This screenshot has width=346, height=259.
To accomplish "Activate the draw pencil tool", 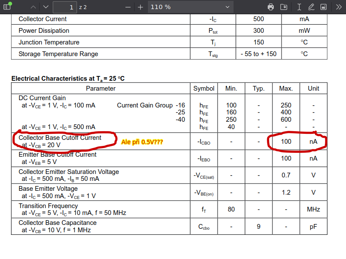I will (x=311, y=7).
